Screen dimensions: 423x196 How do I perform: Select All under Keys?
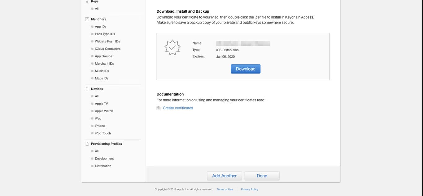[x=96, y=9]
